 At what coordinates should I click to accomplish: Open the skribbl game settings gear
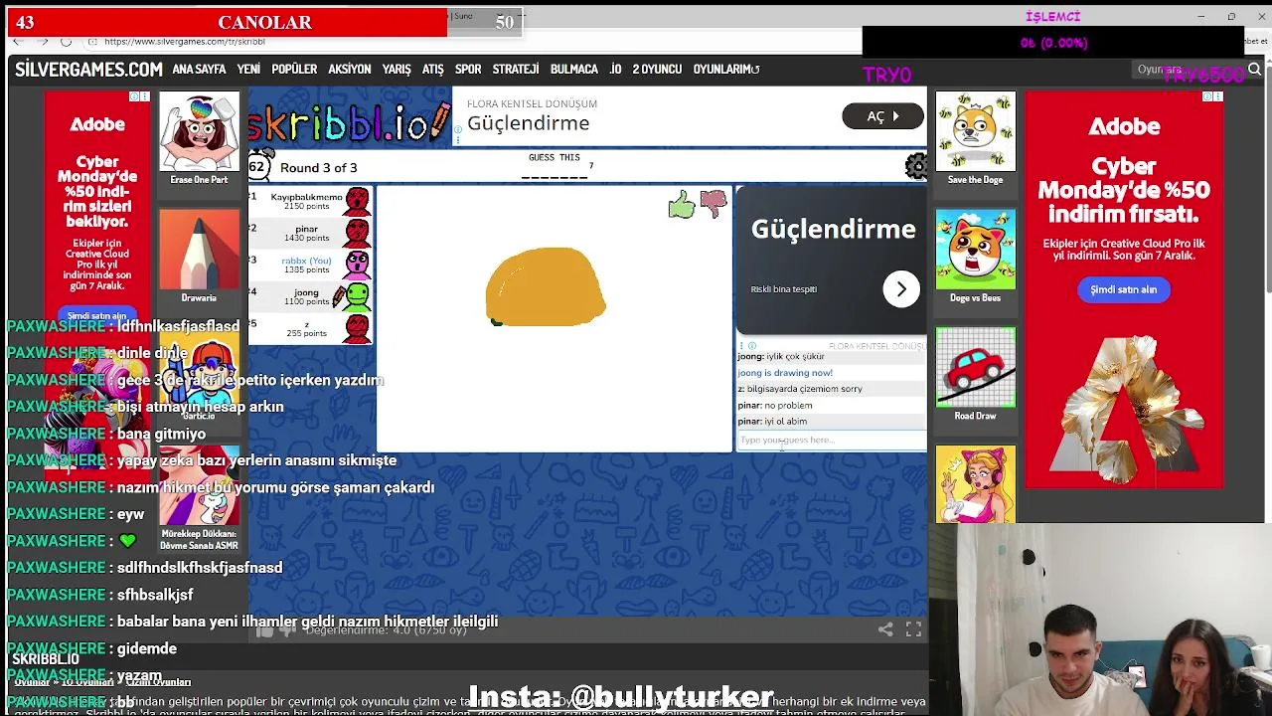click(916, 166)
